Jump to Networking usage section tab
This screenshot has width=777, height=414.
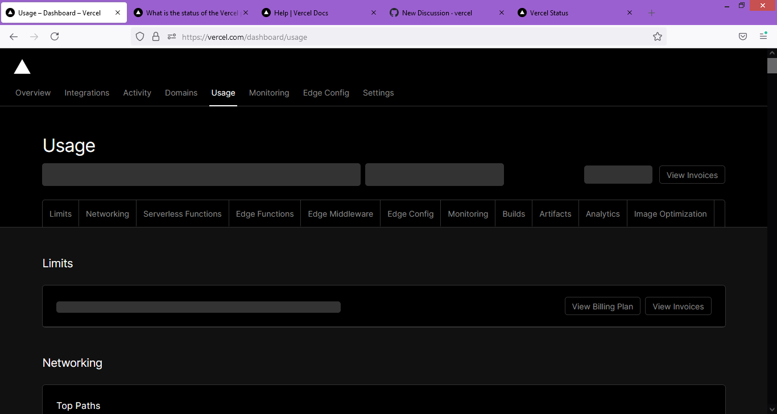[x=108, y=214]
